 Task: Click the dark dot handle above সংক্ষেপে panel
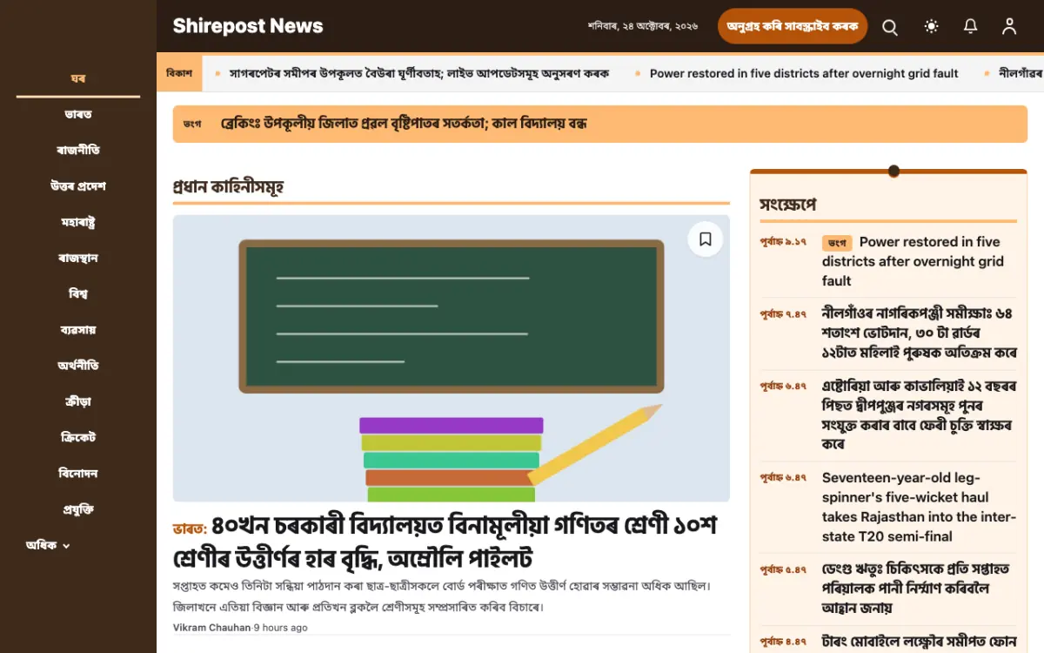click(893, 171)
